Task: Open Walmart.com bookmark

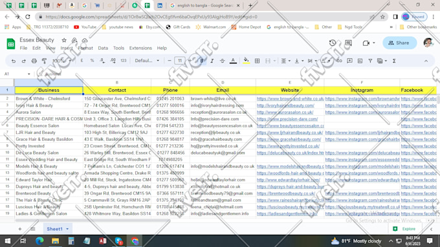Action: (x=211, y=27)
